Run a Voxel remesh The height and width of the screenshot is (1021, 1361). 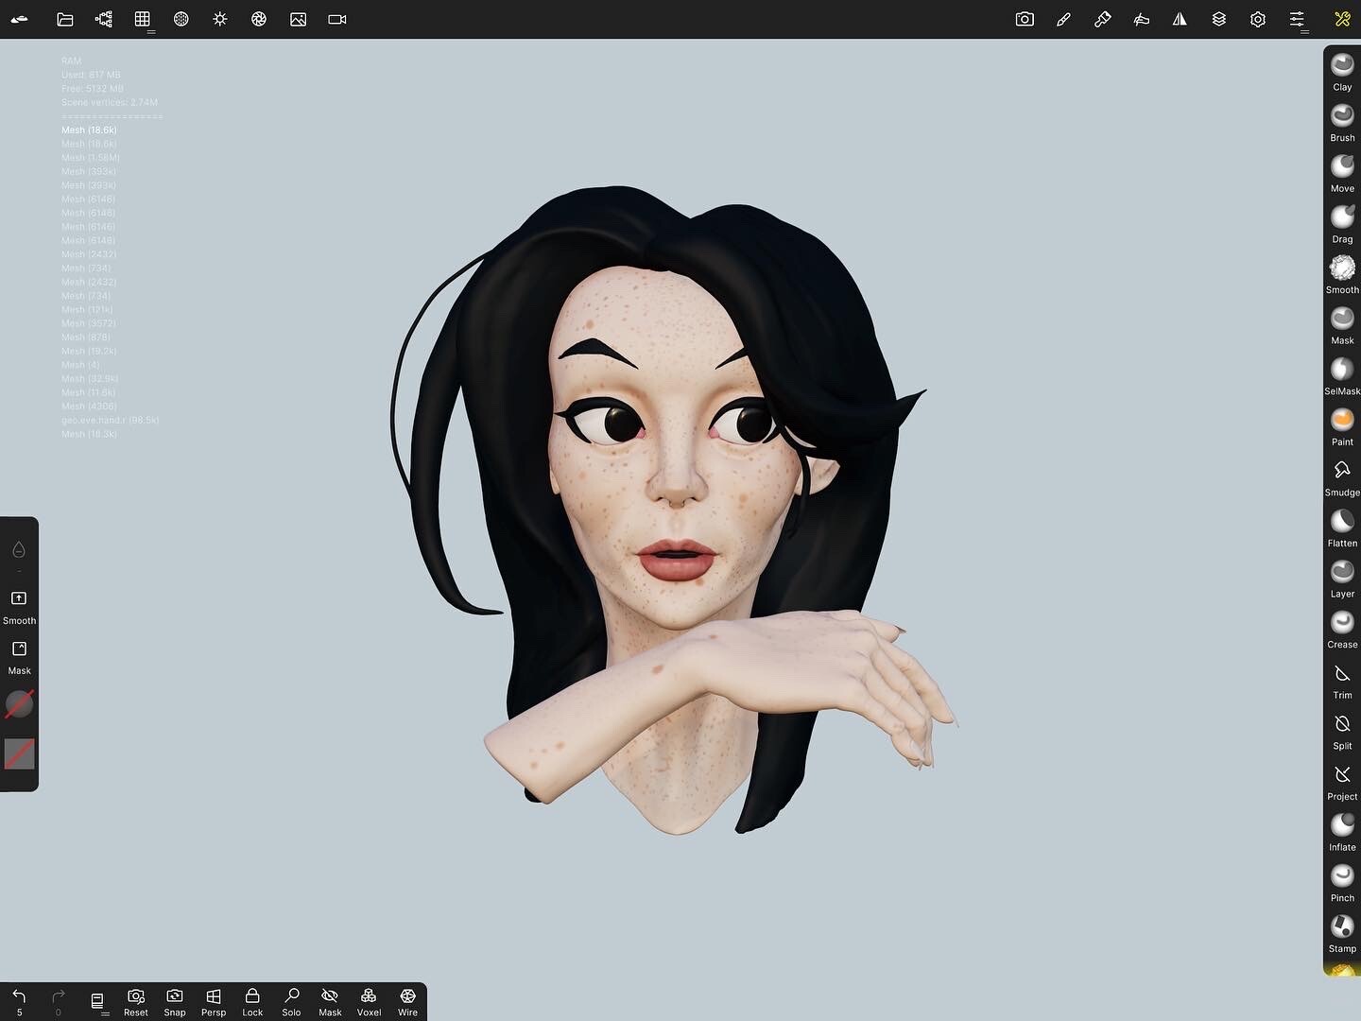point(369,1001)
